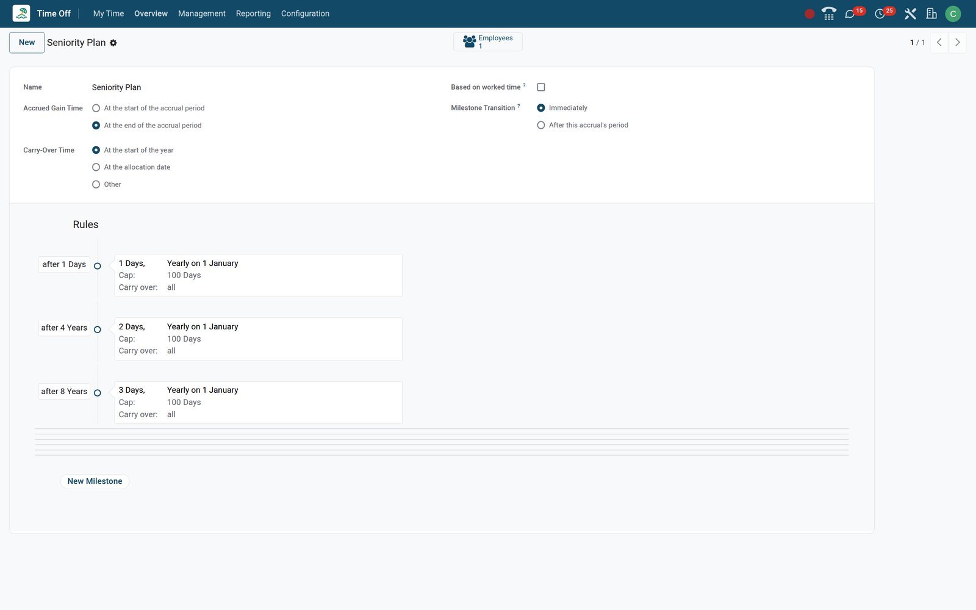Open the Overview menu

(151, 13)
